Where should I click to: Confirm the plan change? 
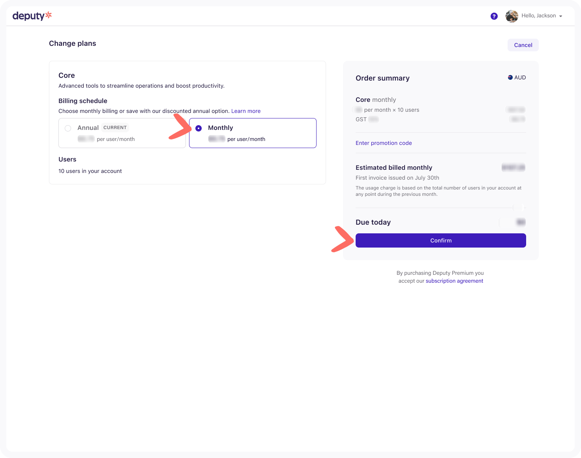pyautogui.click(x=440, y=240)
